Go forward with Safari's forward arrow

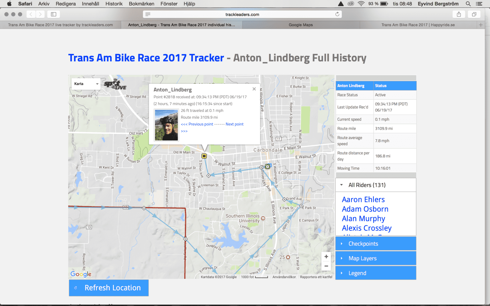pos(40,14)
